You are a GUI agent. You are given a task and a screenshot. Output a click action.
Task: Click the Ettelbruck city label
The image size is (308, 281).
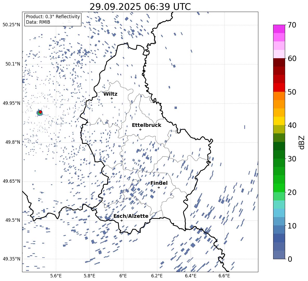146,125
